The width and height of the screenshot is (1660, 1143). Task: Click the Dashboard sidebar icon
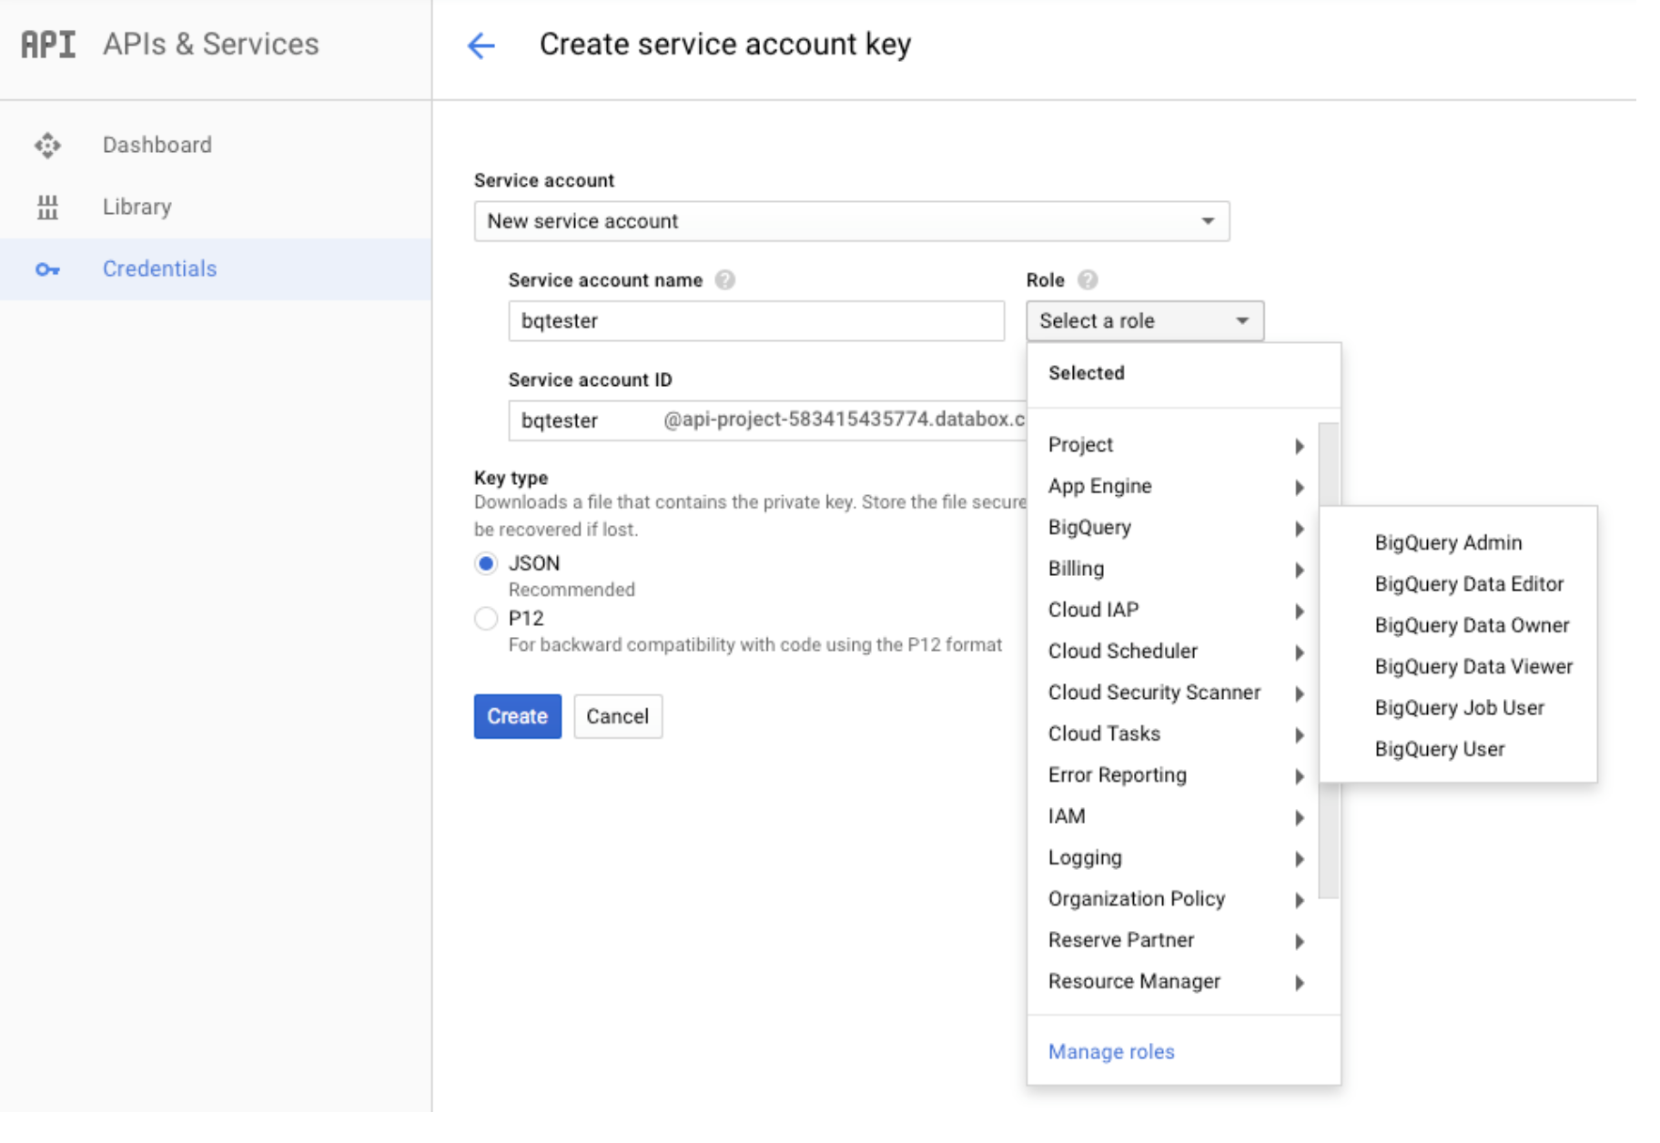tap(47, 146)
